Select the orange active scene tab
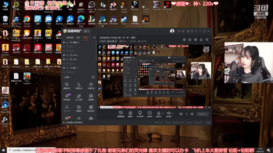 coord(86,37)
